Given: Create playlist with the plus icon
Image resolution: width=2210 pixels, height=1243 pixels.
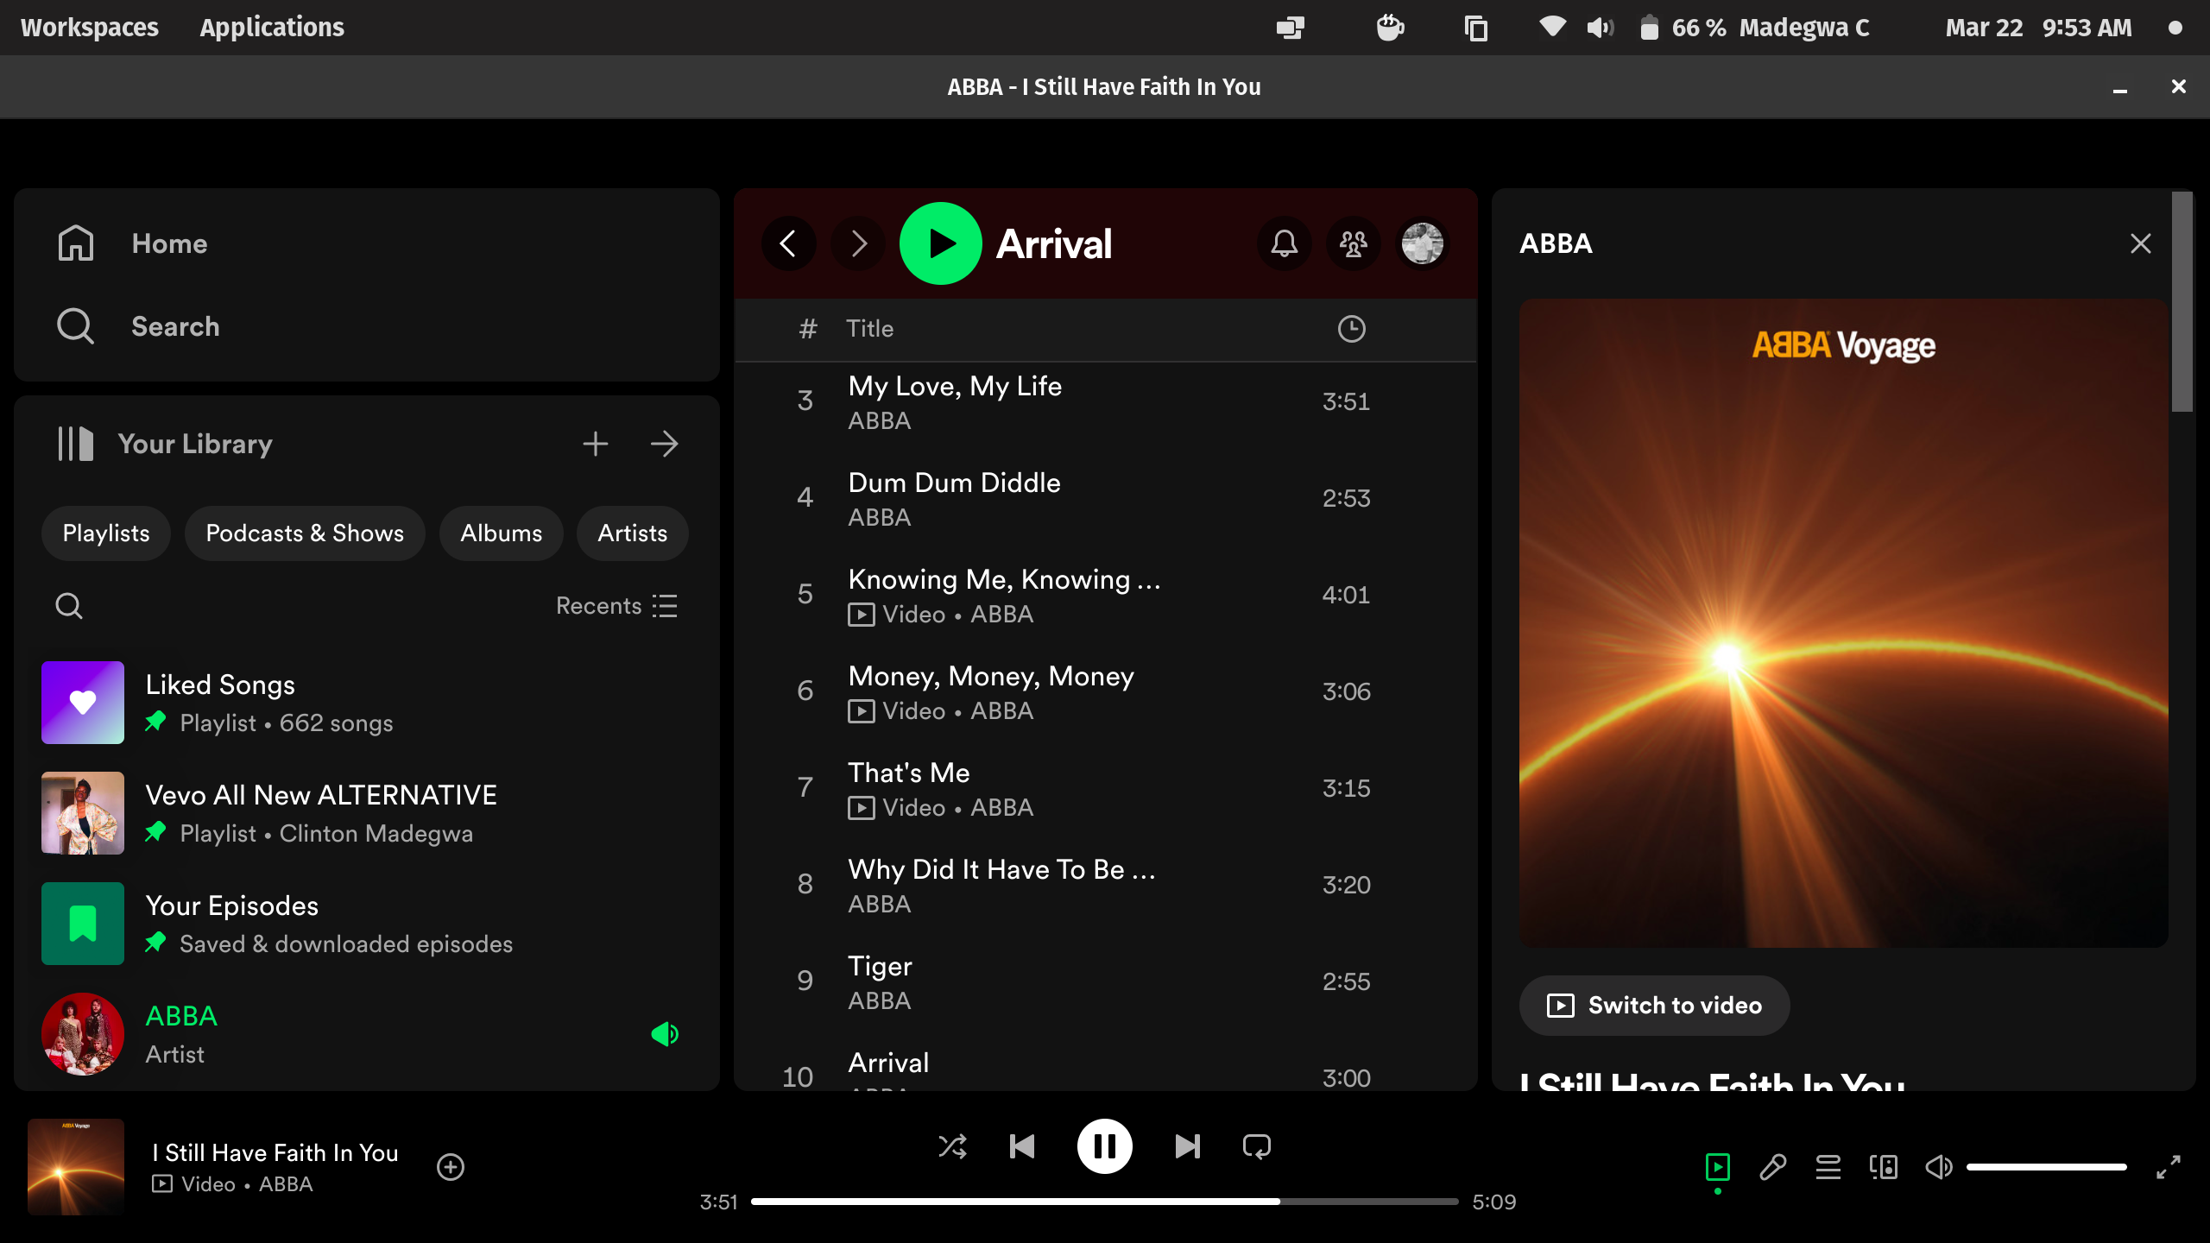Looking at the screenshot, I should click(596, 444).
